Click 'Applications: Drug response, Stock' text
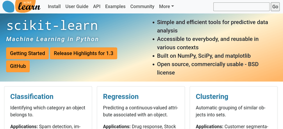The height and width of the screenshot is (129, 283). tap(139, 127)
